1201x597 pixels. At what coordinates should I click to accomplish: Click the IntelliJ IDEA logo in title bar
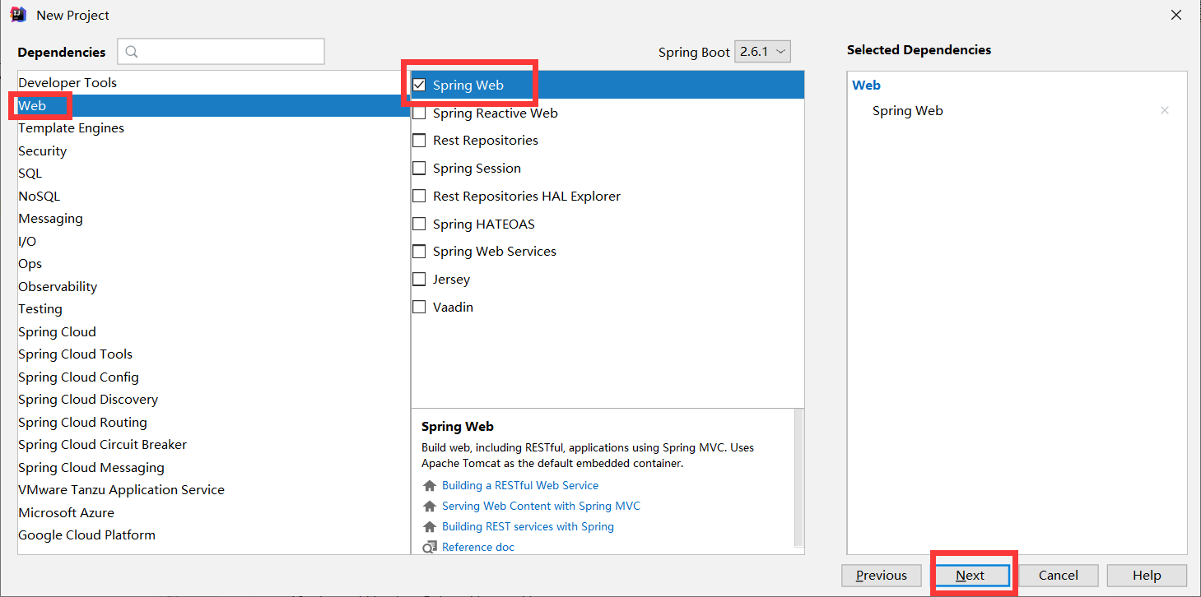point(18,15)
